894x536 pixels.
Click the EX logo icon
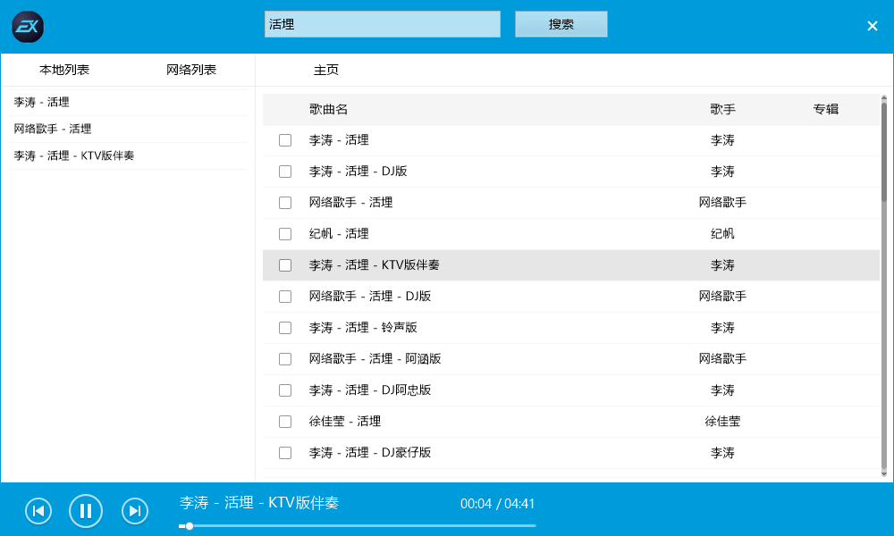(28, 26)
